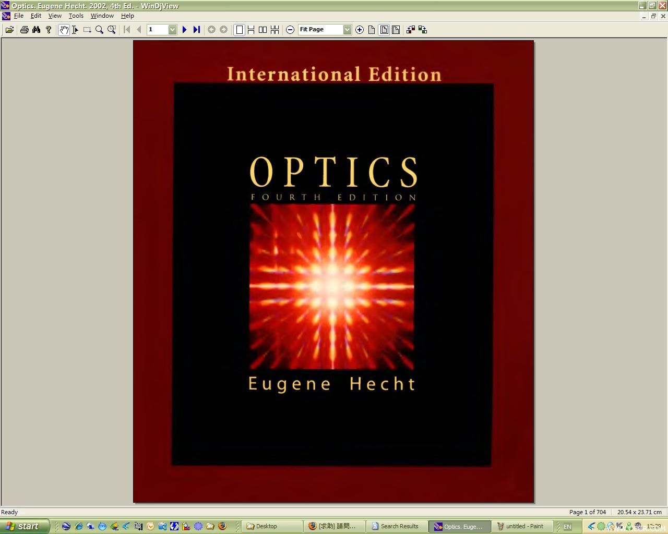The height and width of the screenshot is (534, 668).
Task: Launch Firefox from quick launch bar
Action: (x=222, y=526)
